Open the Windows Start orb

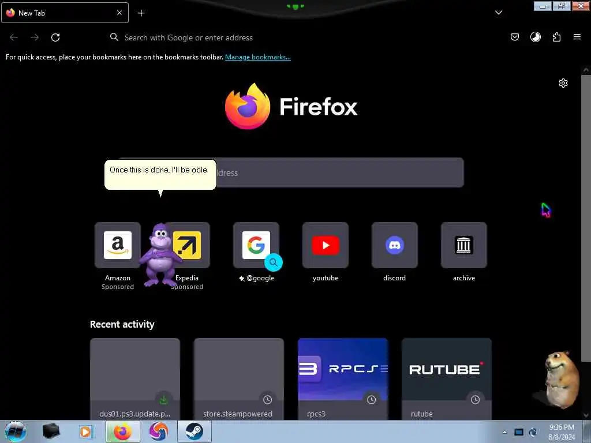(16, 431)
